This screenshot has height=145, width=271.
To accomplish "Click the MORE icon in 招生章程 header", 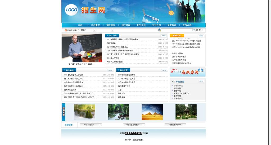I will coord(164,70).
